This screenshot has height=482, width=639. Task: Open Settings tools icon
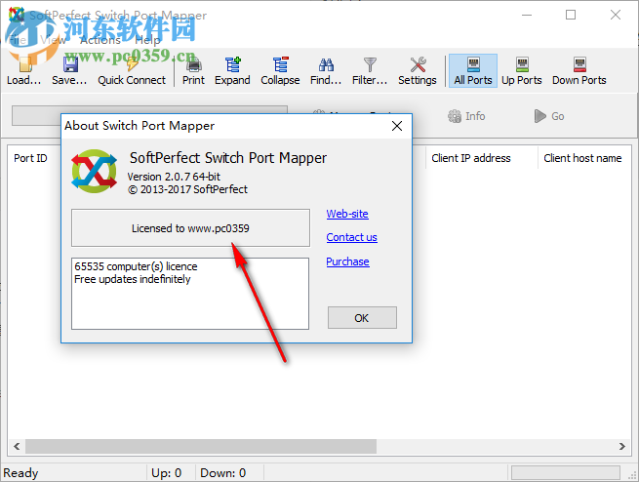[x=418, y=71]
